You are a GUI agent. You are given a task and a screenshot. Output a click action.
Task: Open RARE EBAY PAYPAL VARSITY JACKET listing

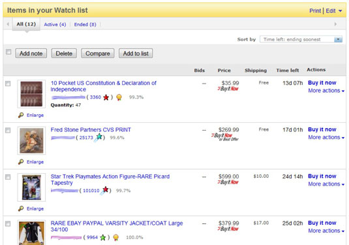(117, 226)
